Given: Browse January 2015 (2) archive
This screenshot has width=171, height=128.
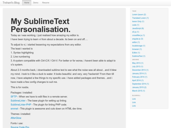Looking at the screenshot, I should (139, 88).
